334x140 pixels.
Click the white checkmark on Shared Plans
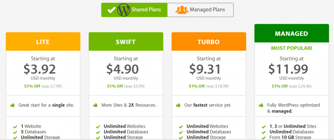pos(111,10)
